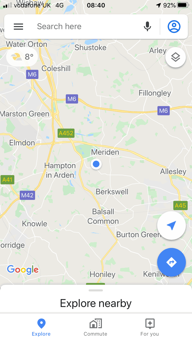The height and width of the screenshot is (341, 192).
Task: Open the map layers button
Action: click(176, 57)
